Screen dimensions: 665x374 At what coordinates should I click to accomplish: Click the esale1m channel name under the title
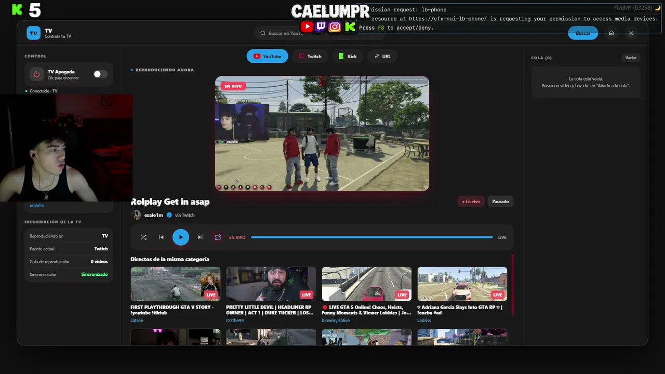pos(154,215)
